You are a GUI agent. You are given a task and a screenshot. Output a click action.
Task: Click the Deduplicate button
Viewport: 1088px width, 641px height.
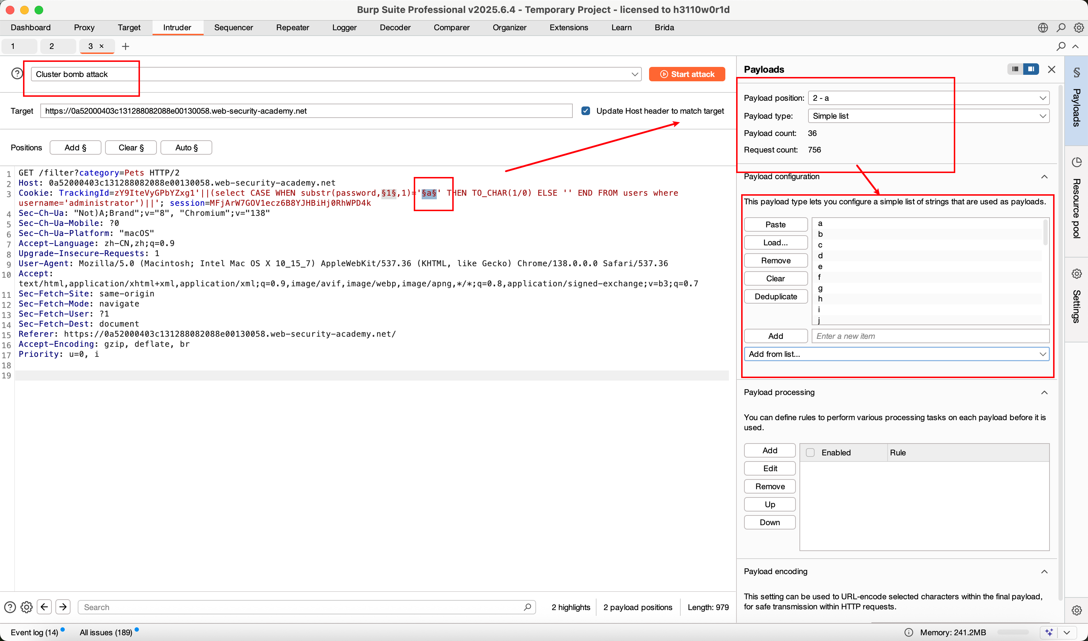(775, 296)
